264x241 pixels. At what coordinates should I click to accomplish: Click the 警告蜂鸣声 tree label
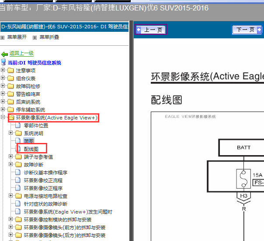(28, 94)
